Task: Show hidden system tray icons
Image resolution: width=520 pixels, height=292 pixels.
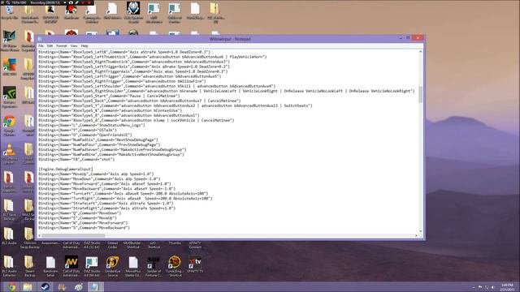Action: click(473, 287)
